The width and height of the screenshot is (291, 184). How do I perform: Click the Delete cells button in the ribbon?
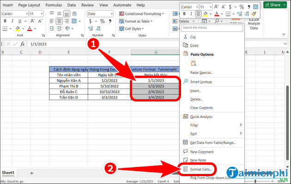pyautogui.click(x=183, y=21)
